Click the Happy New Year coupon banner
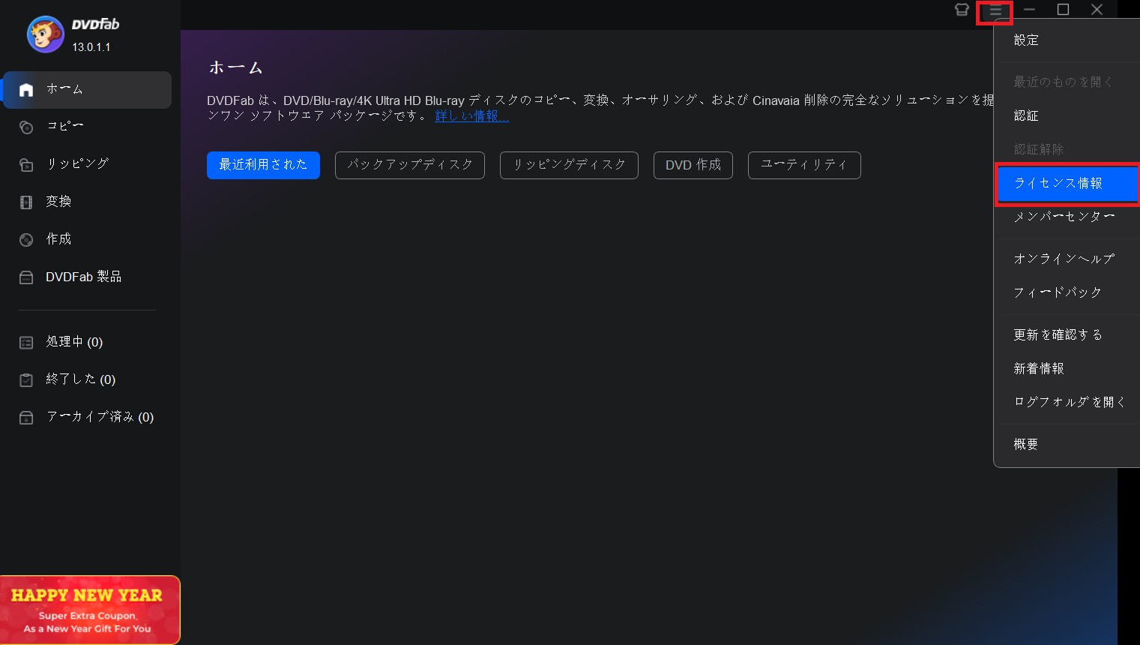1140x645 pixels. pyautogui.click(x=90, y=610)
